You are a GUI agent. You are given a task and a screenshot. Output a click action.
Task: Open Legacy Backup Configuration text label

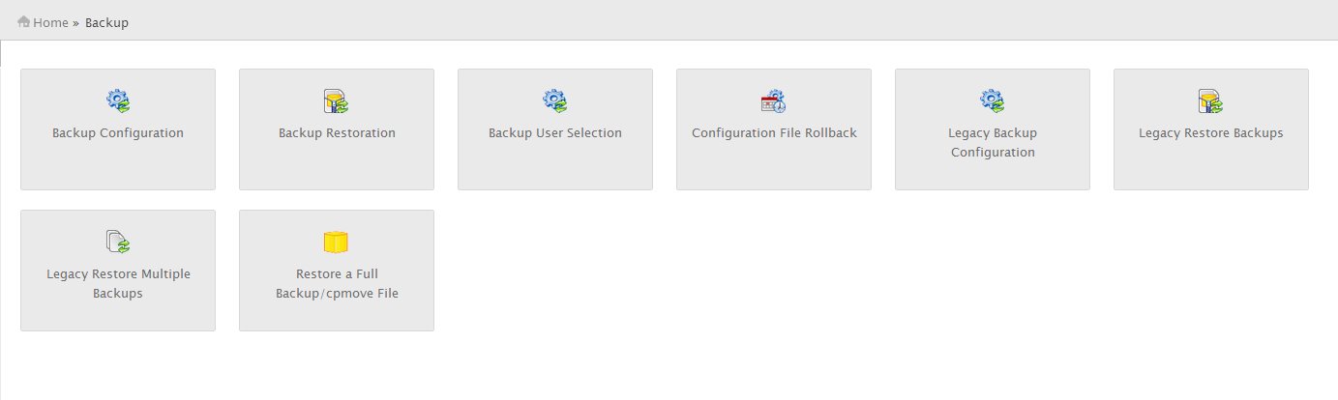(x=993, y=143)
